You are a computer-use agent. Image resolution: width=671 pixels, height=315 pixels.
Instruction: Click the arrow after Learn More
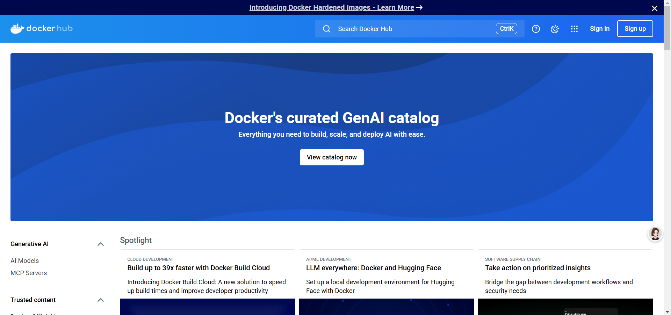(x=419, y=7)
